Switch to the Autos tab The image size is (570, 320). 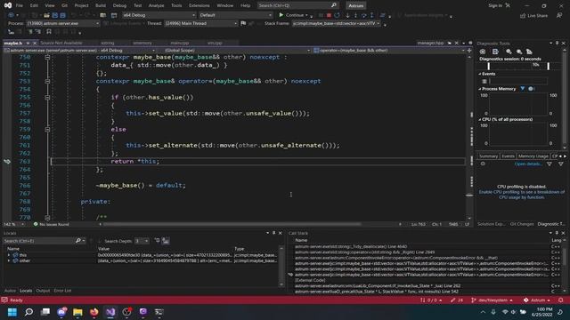click(10, 291)
